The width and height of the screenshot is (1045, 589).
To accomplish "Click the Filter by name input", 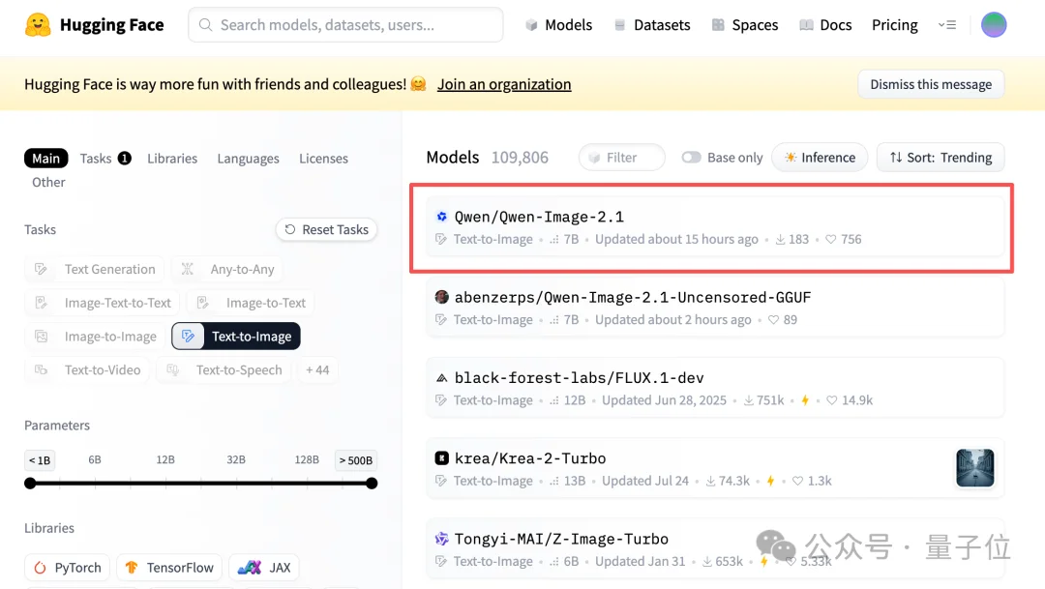I will pos(622,158).
